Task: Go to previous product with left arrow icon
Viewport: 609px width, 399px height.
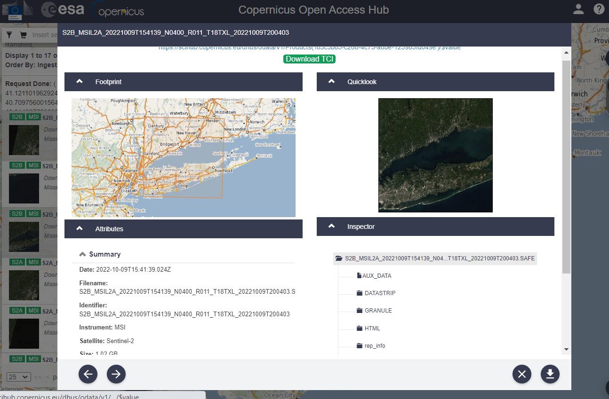Action: (x=88, y=374)
